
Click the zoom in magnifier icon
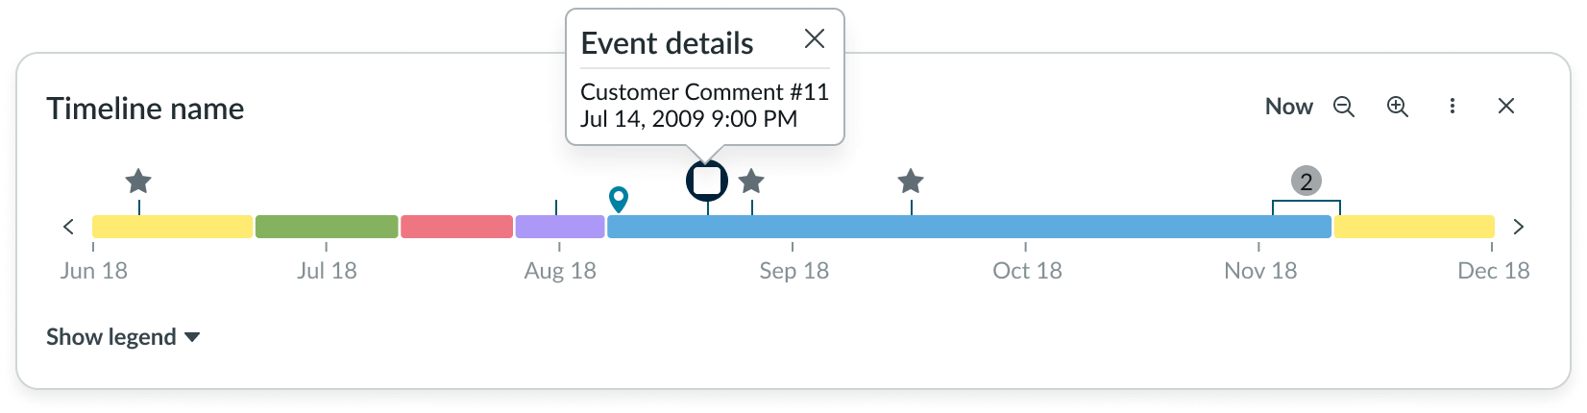tap(1398, 107)
